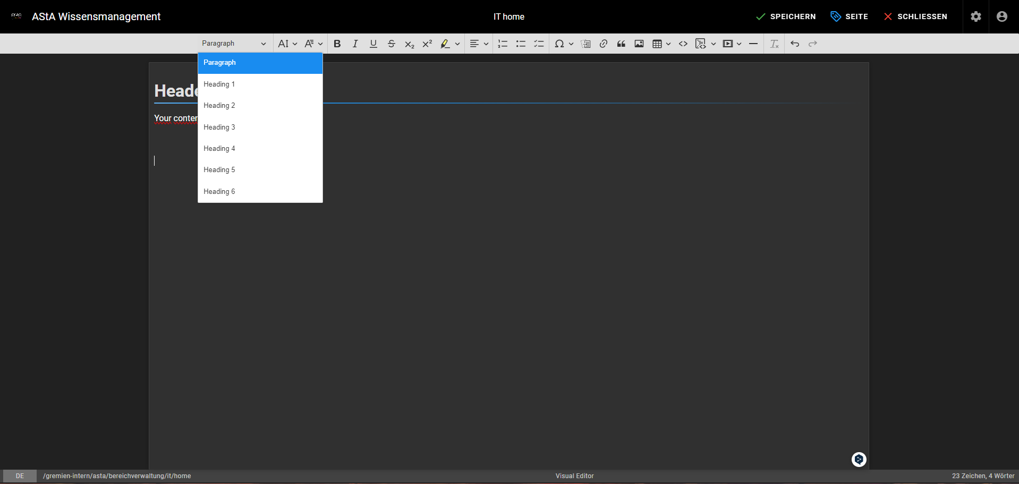1019x484 pixels.
Task: Expand media embed options arrow
Action: [739, 44]
